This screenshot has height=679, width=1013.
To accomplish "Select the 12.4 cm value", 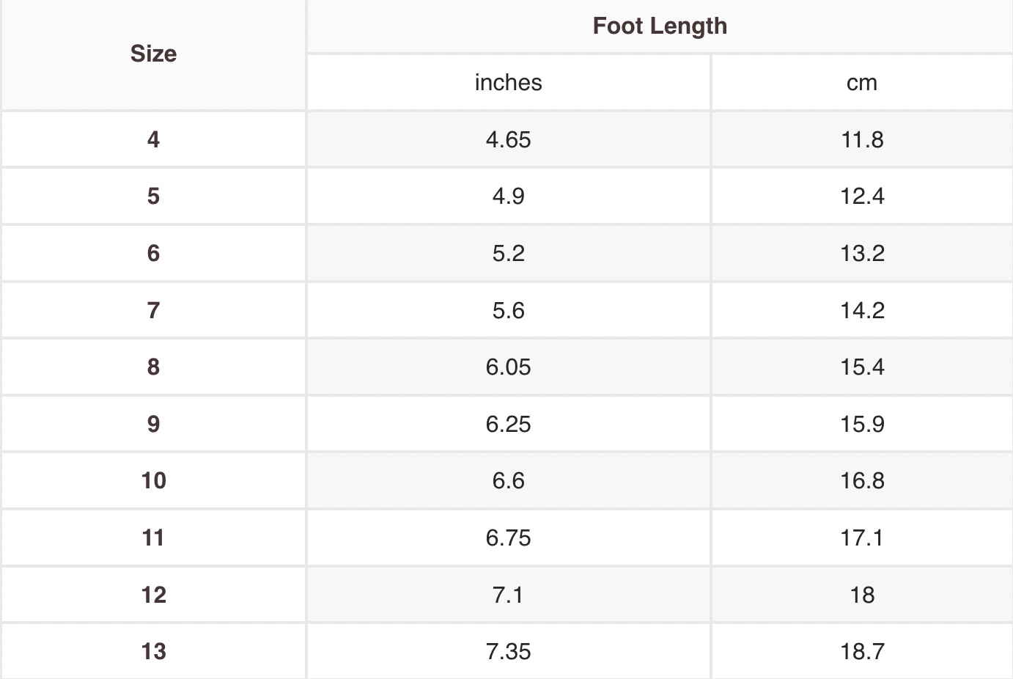I will coord(862,197).
